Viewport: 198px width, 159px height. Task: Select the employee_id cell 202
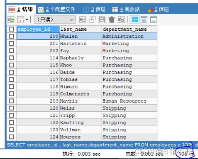click(38, 51)
